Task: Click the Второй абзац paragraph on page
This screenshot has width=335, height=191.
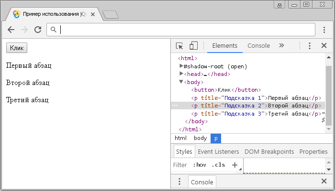Action: click(x=28, y=83)
